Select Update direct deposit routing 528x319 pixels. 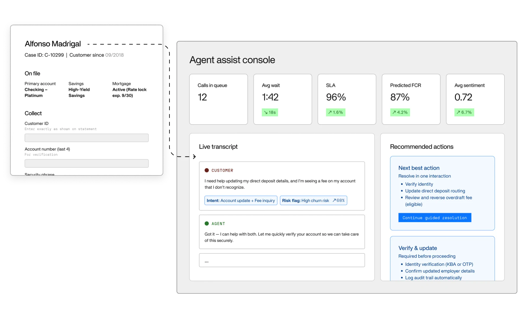[435, 191]
